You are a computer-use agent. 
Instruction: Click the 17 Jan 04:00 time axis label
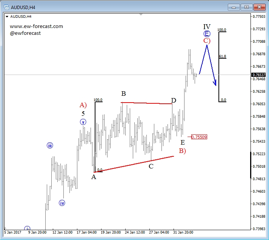click(x=86, y=232)
